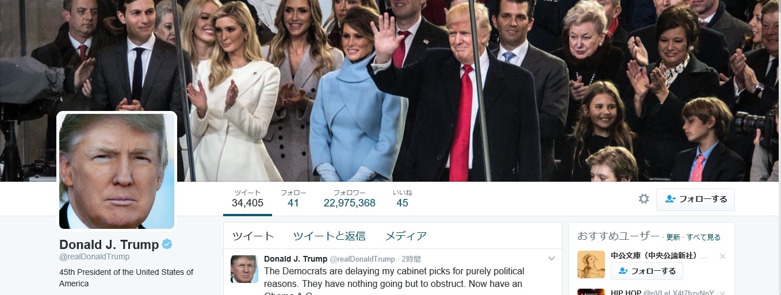This screenshot has height=295, width=781.
Task: Open the HIP HOP account avatar
Action: point(591,292)
